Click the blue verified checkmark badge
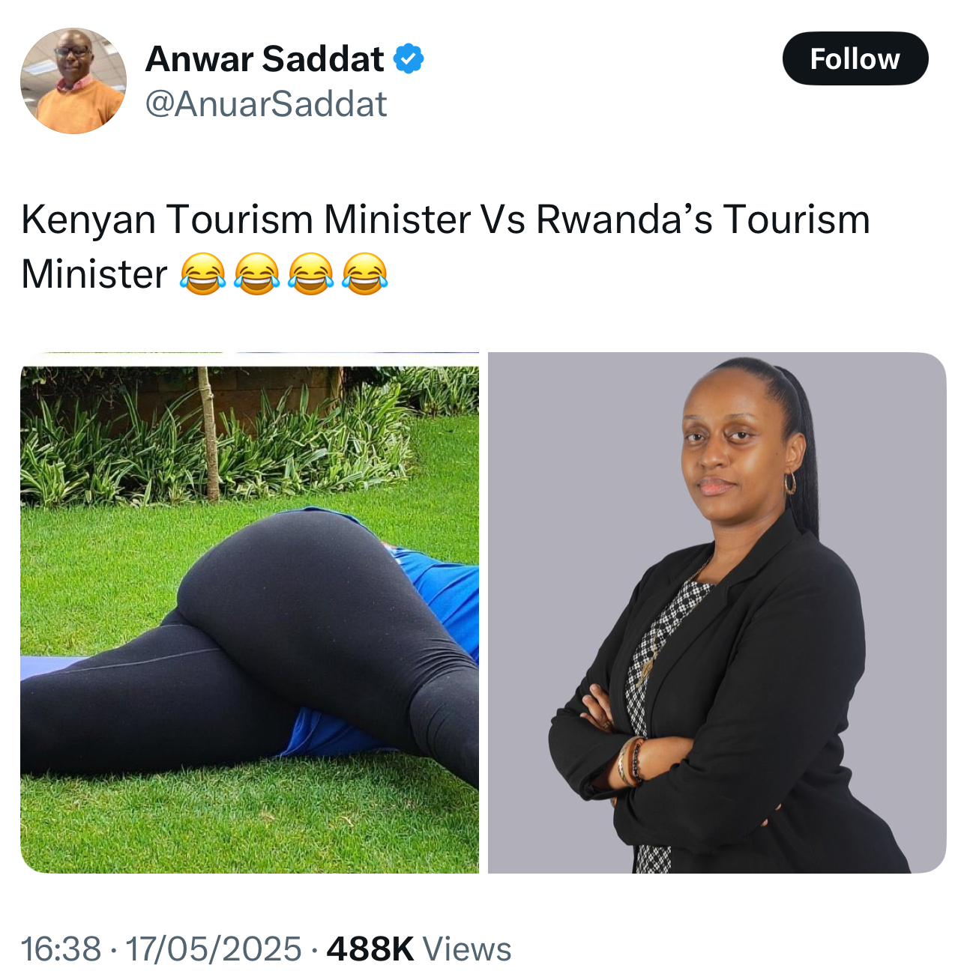 (x=409, y=58)
